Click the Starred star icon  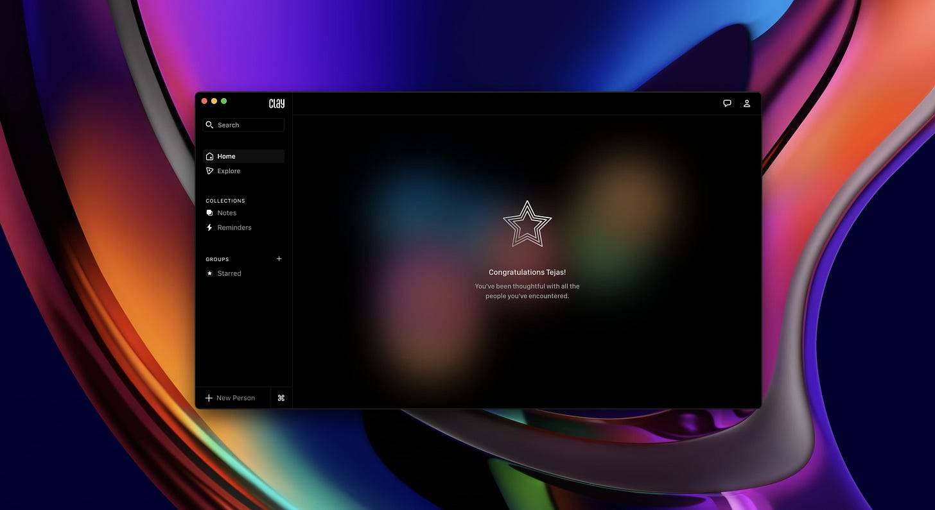[209, 273]
